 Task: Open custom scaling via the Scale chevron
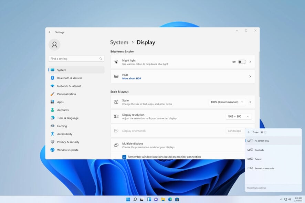[x=250, y=102]
